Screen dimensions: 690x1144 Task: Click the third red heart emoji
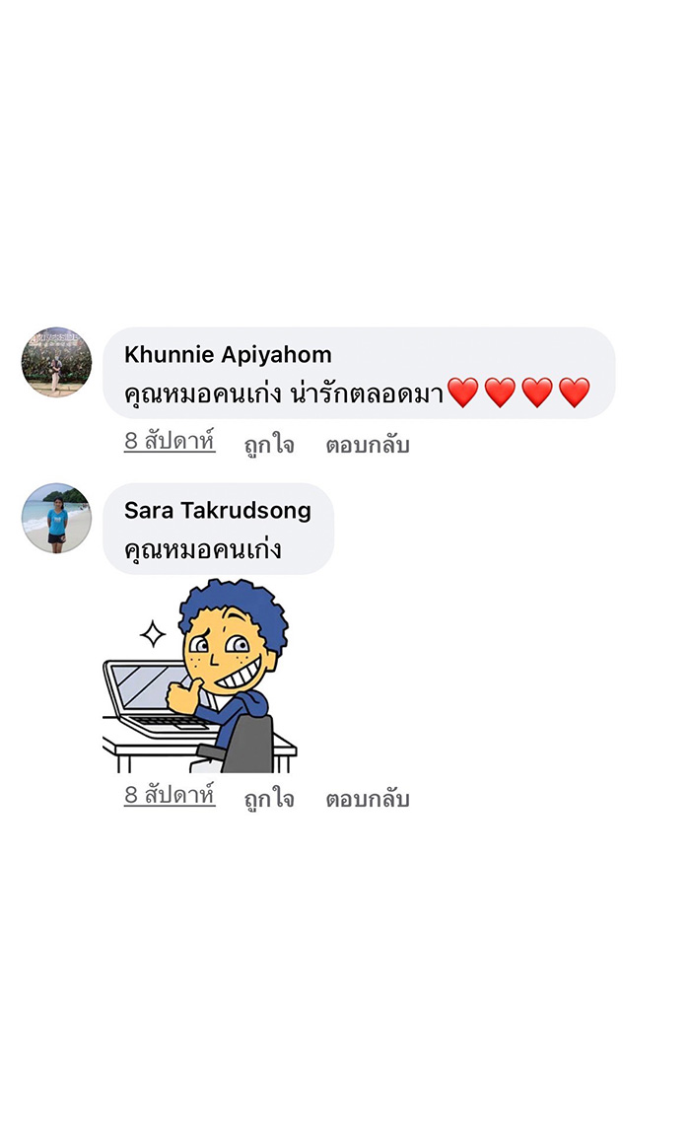point(537,393)
